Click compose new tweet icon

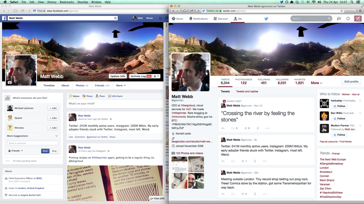358,18
